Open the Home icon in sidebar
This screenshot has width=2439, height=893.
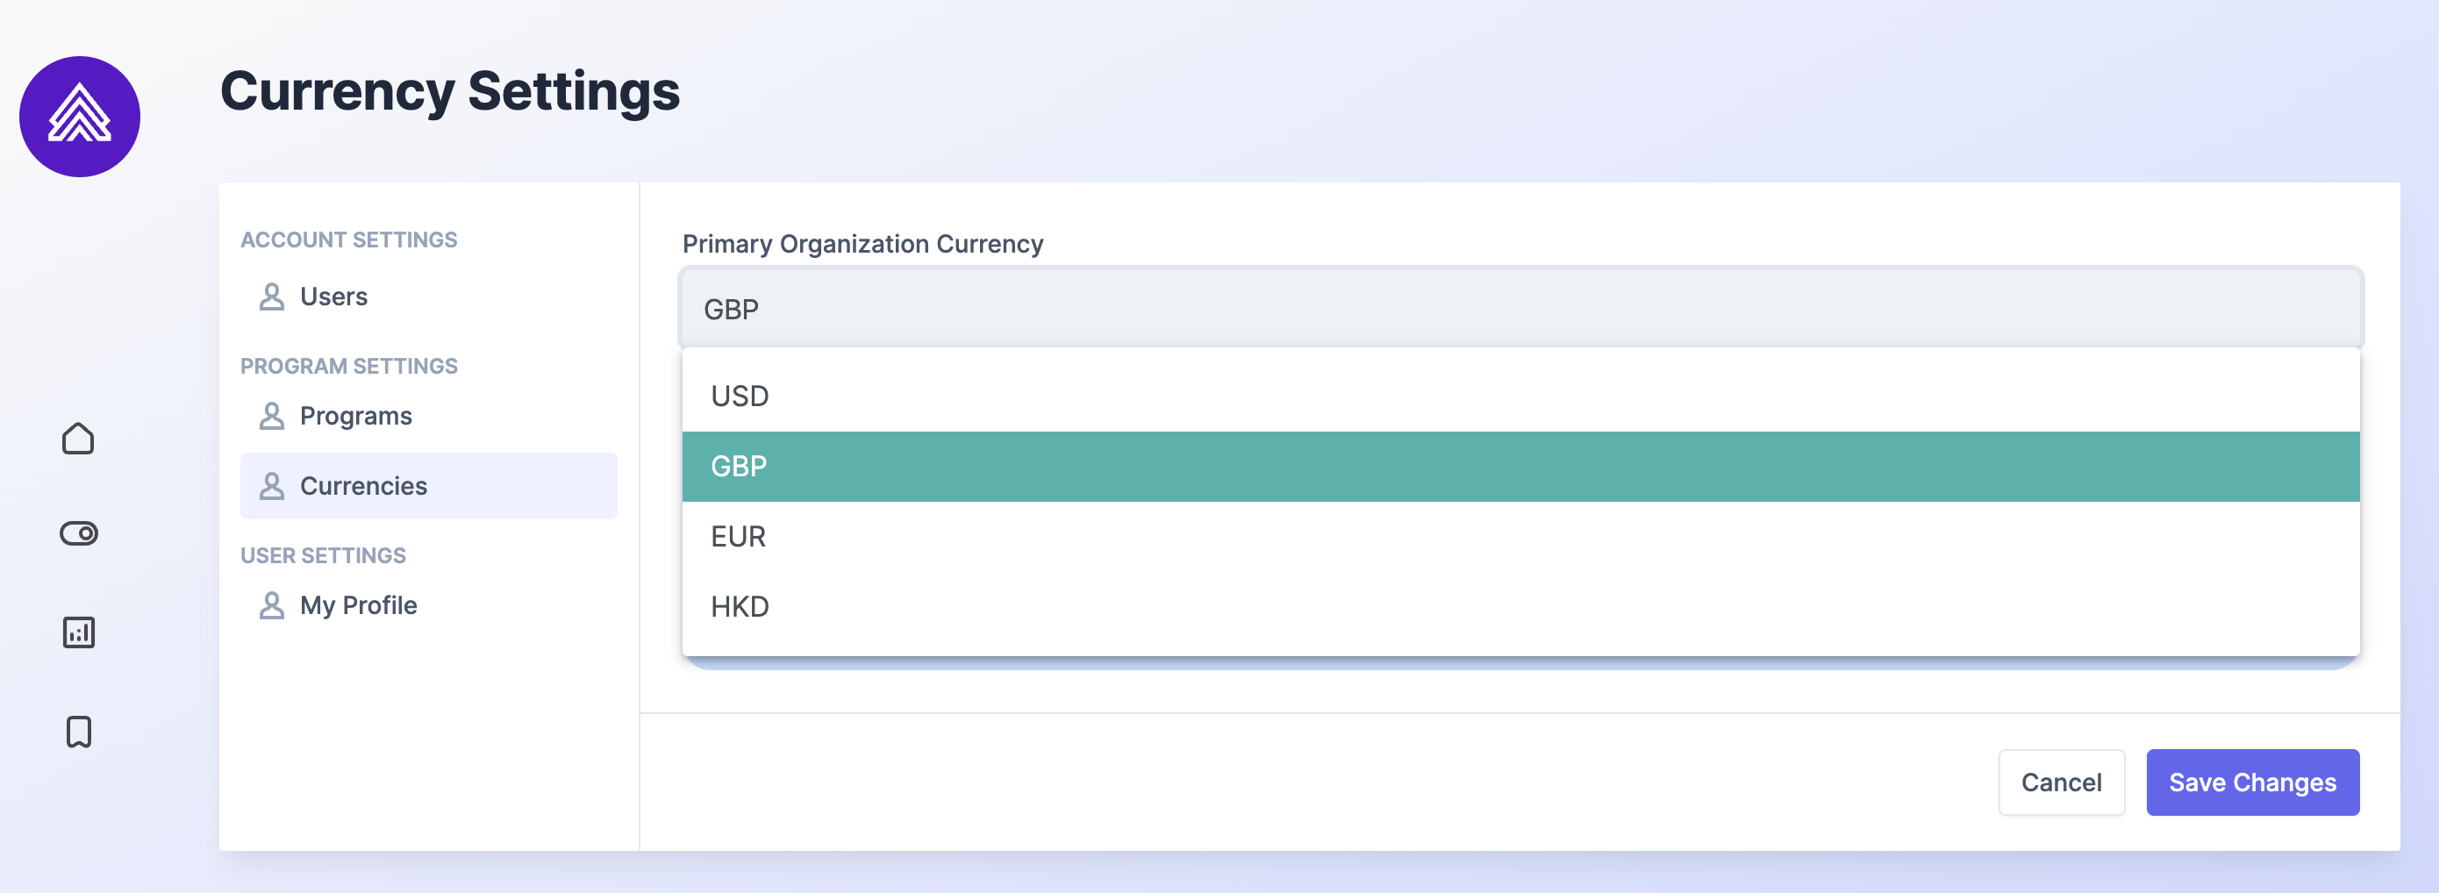[79, 439]
